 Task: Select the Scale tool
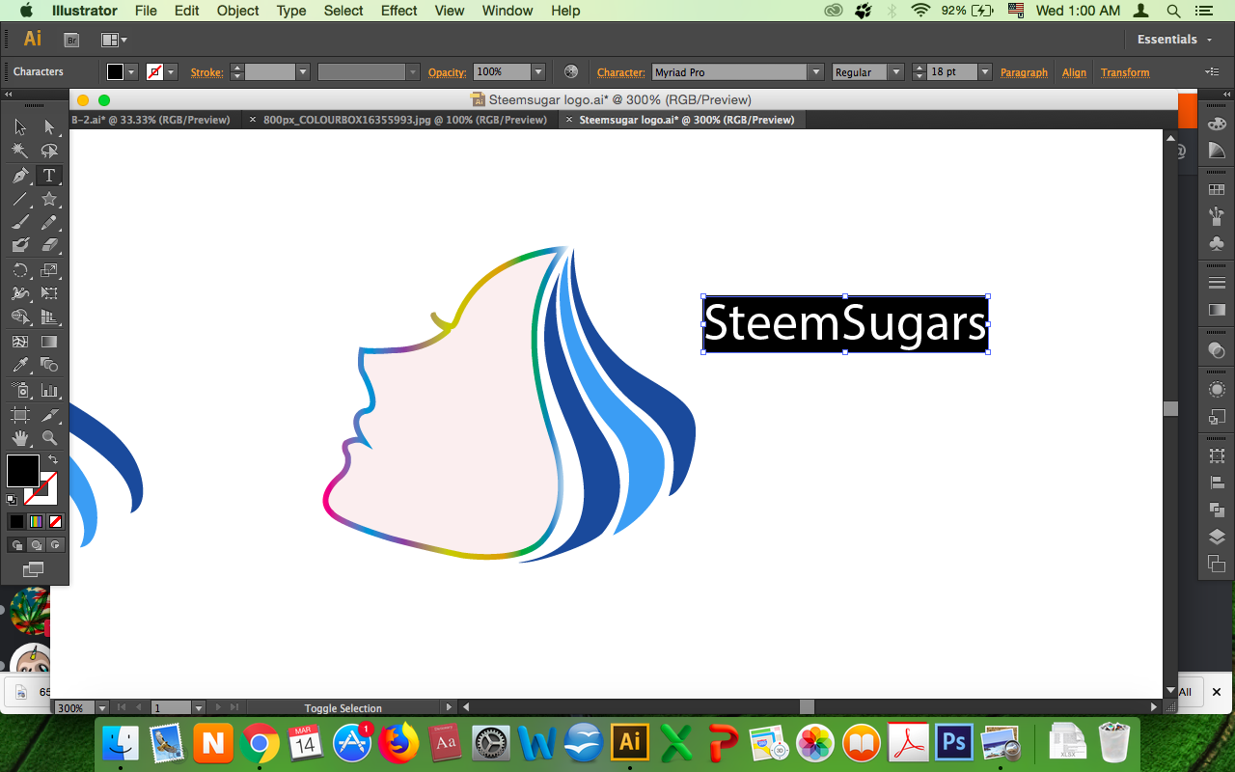[x=49, y=270]
